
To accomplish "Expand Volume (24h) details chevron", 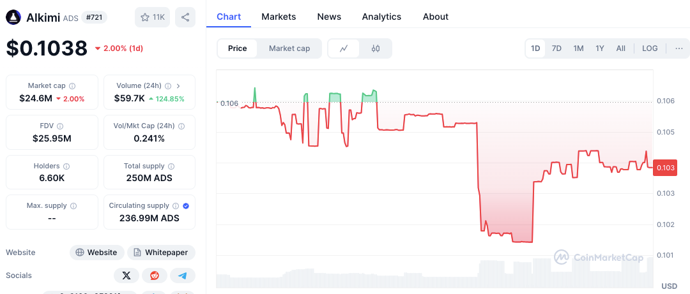I will 178,85.
